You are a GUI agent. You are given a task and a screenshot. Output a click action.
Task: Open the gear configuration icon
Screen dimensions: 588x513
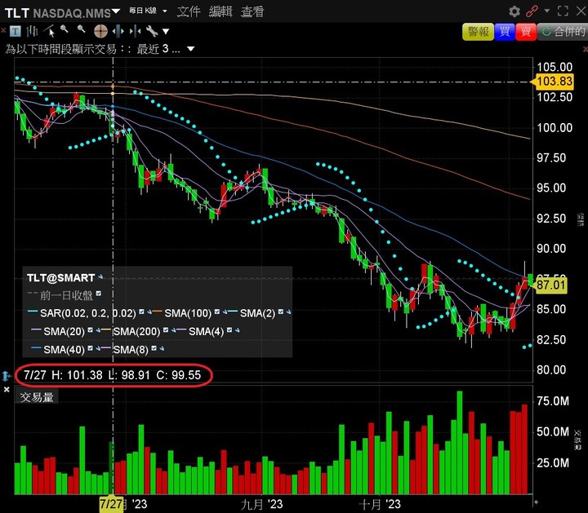tap(514, 11)
